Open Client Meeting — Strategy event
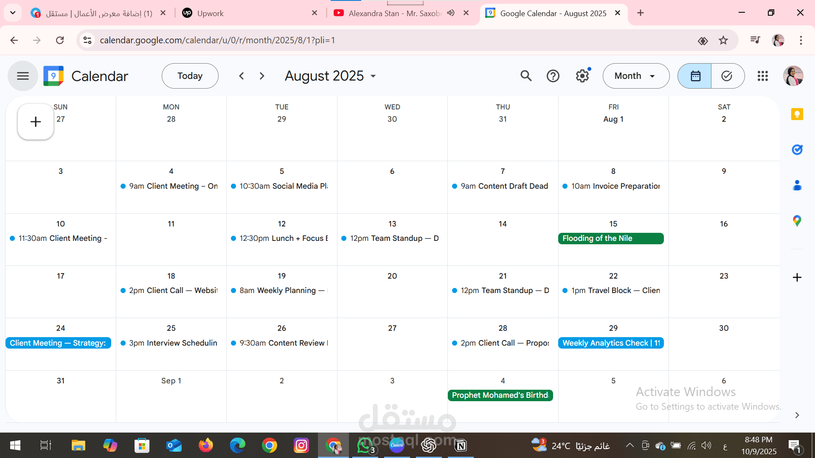Screen dimensions: 815x458 [x=58, y=343]
